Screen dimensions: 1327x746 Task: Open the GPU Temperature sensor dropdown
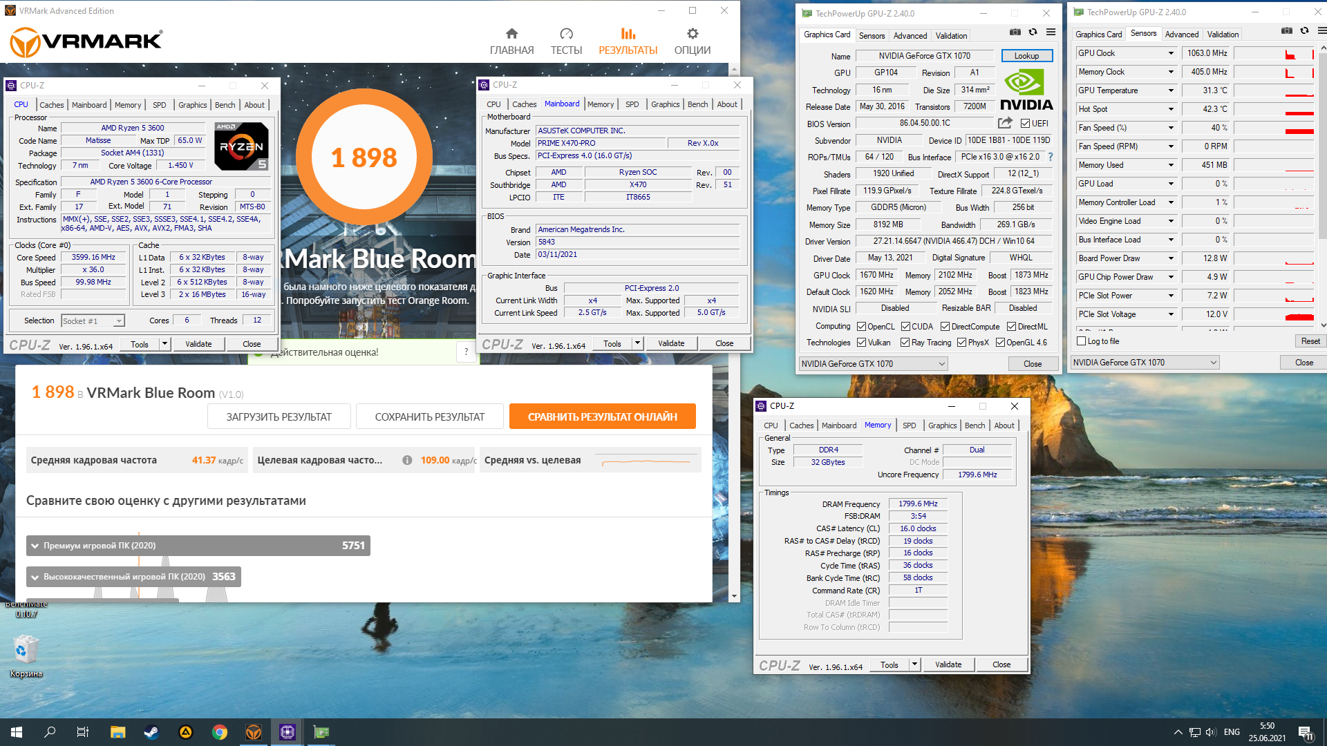(x=1171, y=90)
